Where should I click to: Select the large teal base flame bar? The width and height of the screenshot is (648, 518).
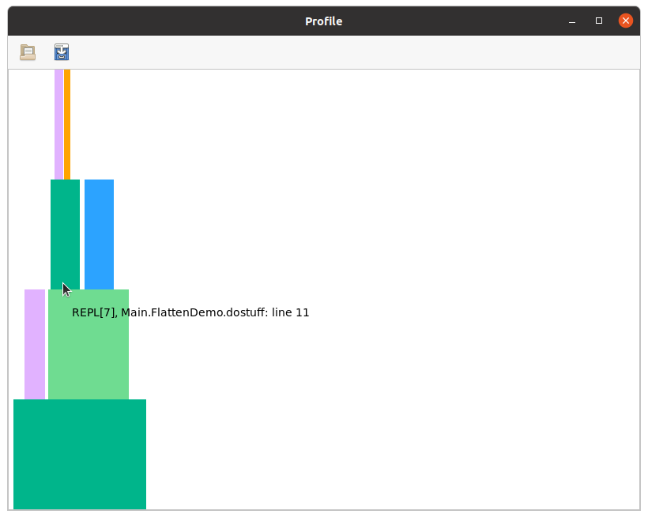point(80,454)
